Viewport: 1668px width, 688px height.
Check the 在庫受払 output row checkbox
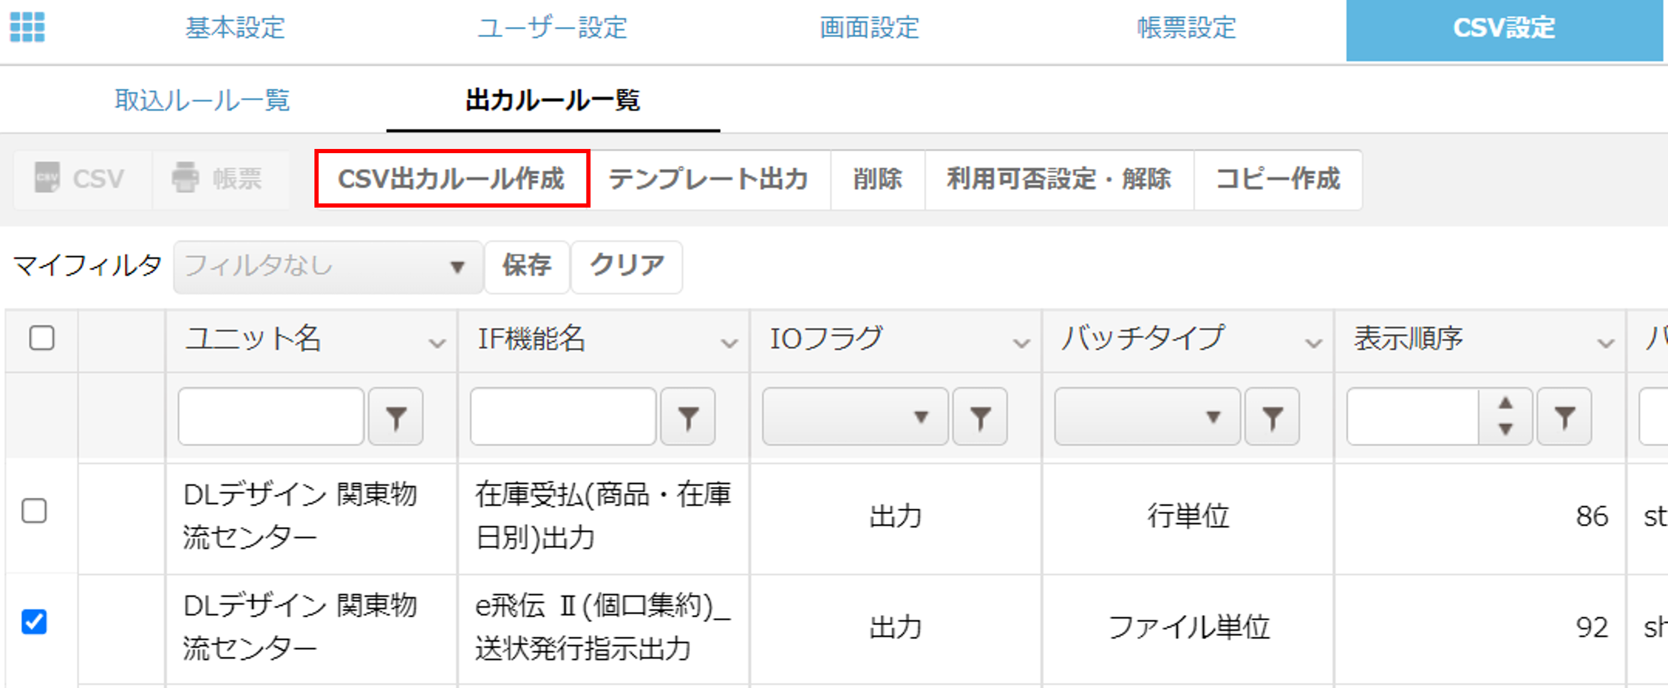[34, 510]
